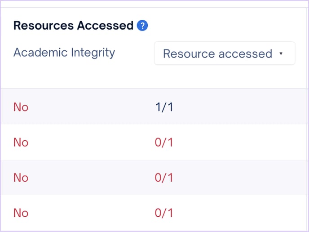309x232 pixels.
Task: Select the 'Resource accessed' text in combo box
Action: click(217, 54)
